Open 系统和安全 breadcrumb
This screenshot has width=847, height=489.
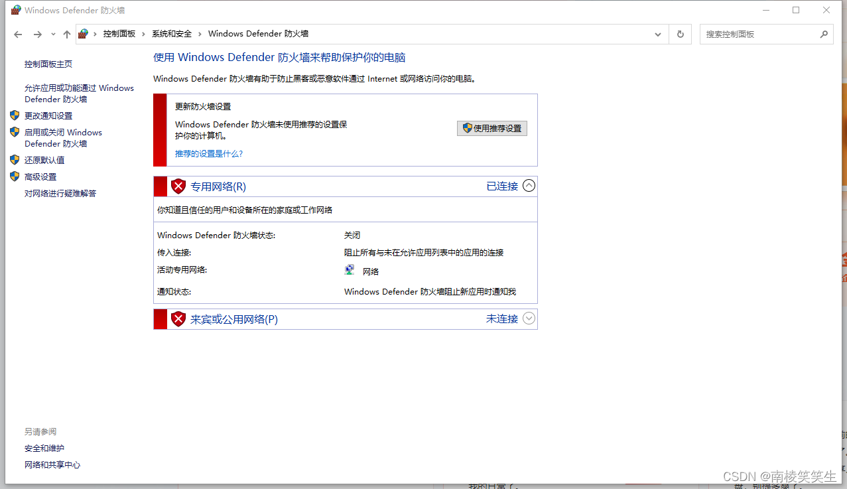click(x=172, y=34)
